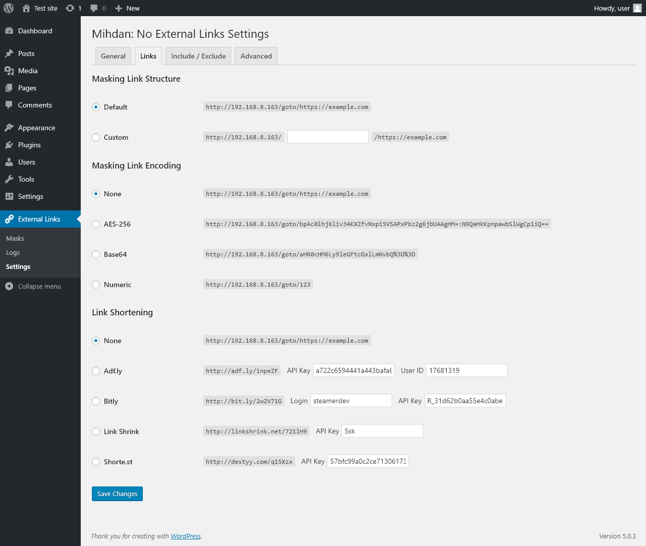Screen dimensions: 646x546
Task: Open the Howdy, user account menu
Action: coord(617,8)
